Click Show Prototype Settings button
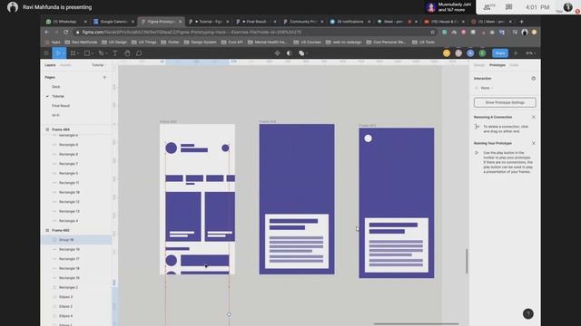The image size is (581, 326). coord(505,102)
